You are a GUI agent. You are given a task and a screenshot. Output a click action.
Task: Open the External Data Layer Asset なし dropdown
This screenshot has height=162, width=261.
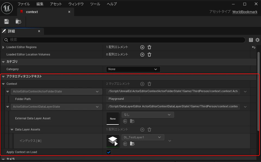pos(148,115)
